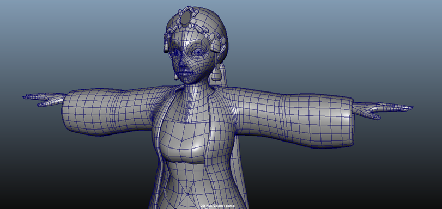The width and height of the screenshot is (442, 209).
Task: Click the character's right eye pupil
Action: 177,52
